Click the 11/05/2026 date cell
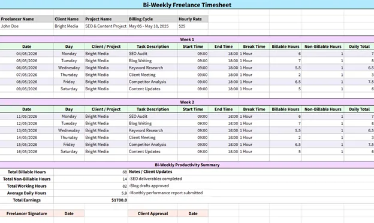 [x=27, y=117]
